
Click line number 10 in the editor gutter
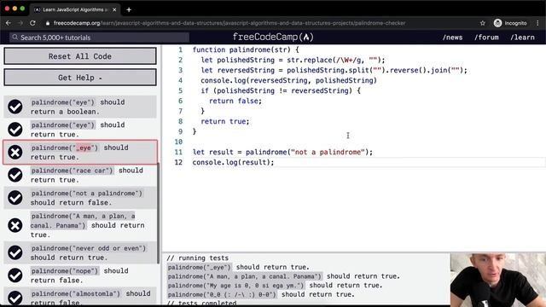tap(178, 142)
